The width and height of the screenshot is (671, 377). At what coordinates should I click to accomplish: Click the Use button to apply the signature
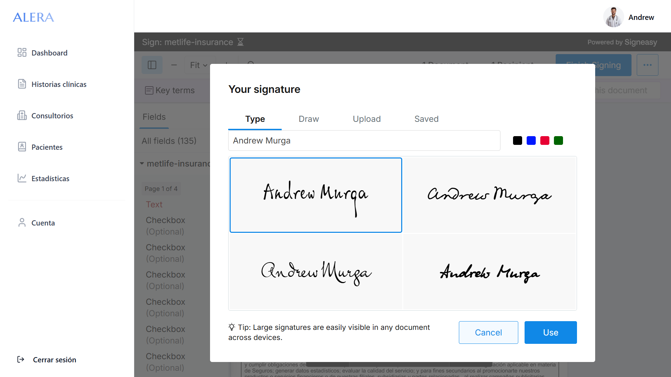coord(550,332)
